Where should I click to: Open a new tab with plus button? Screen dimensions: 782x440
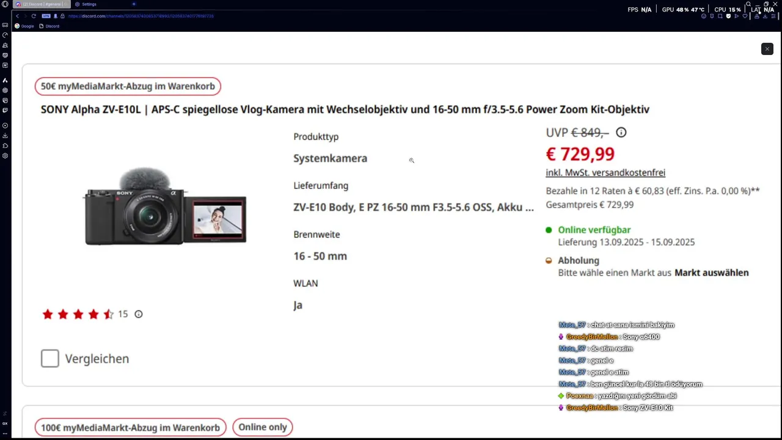pyautogui.click(x=134, y=4)
